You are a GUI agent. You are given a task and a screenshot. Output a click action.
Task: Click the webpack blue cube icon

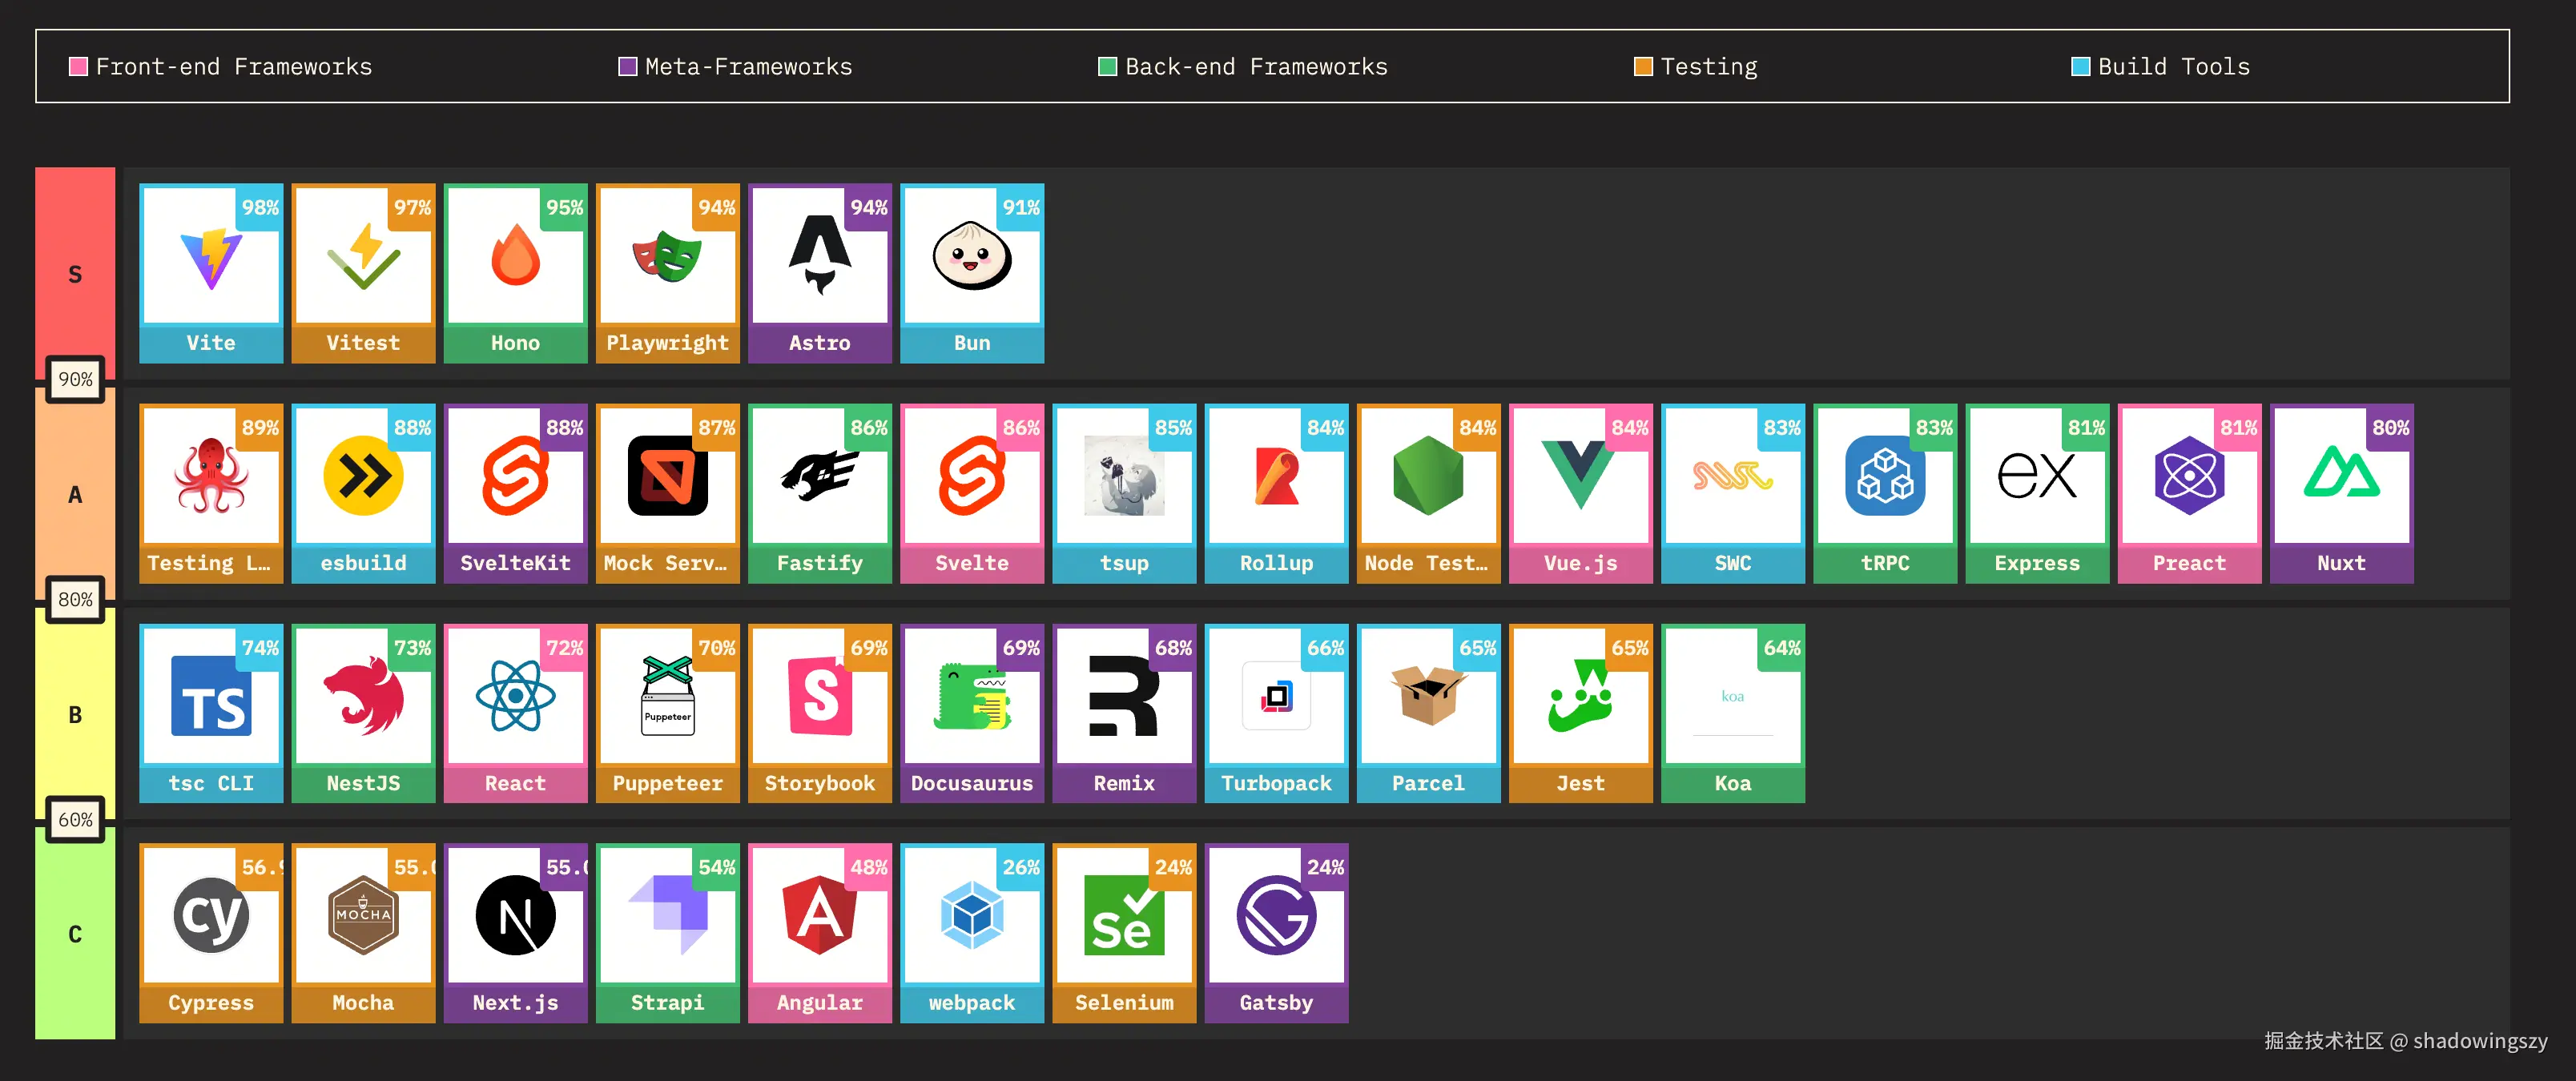point(971,916)
